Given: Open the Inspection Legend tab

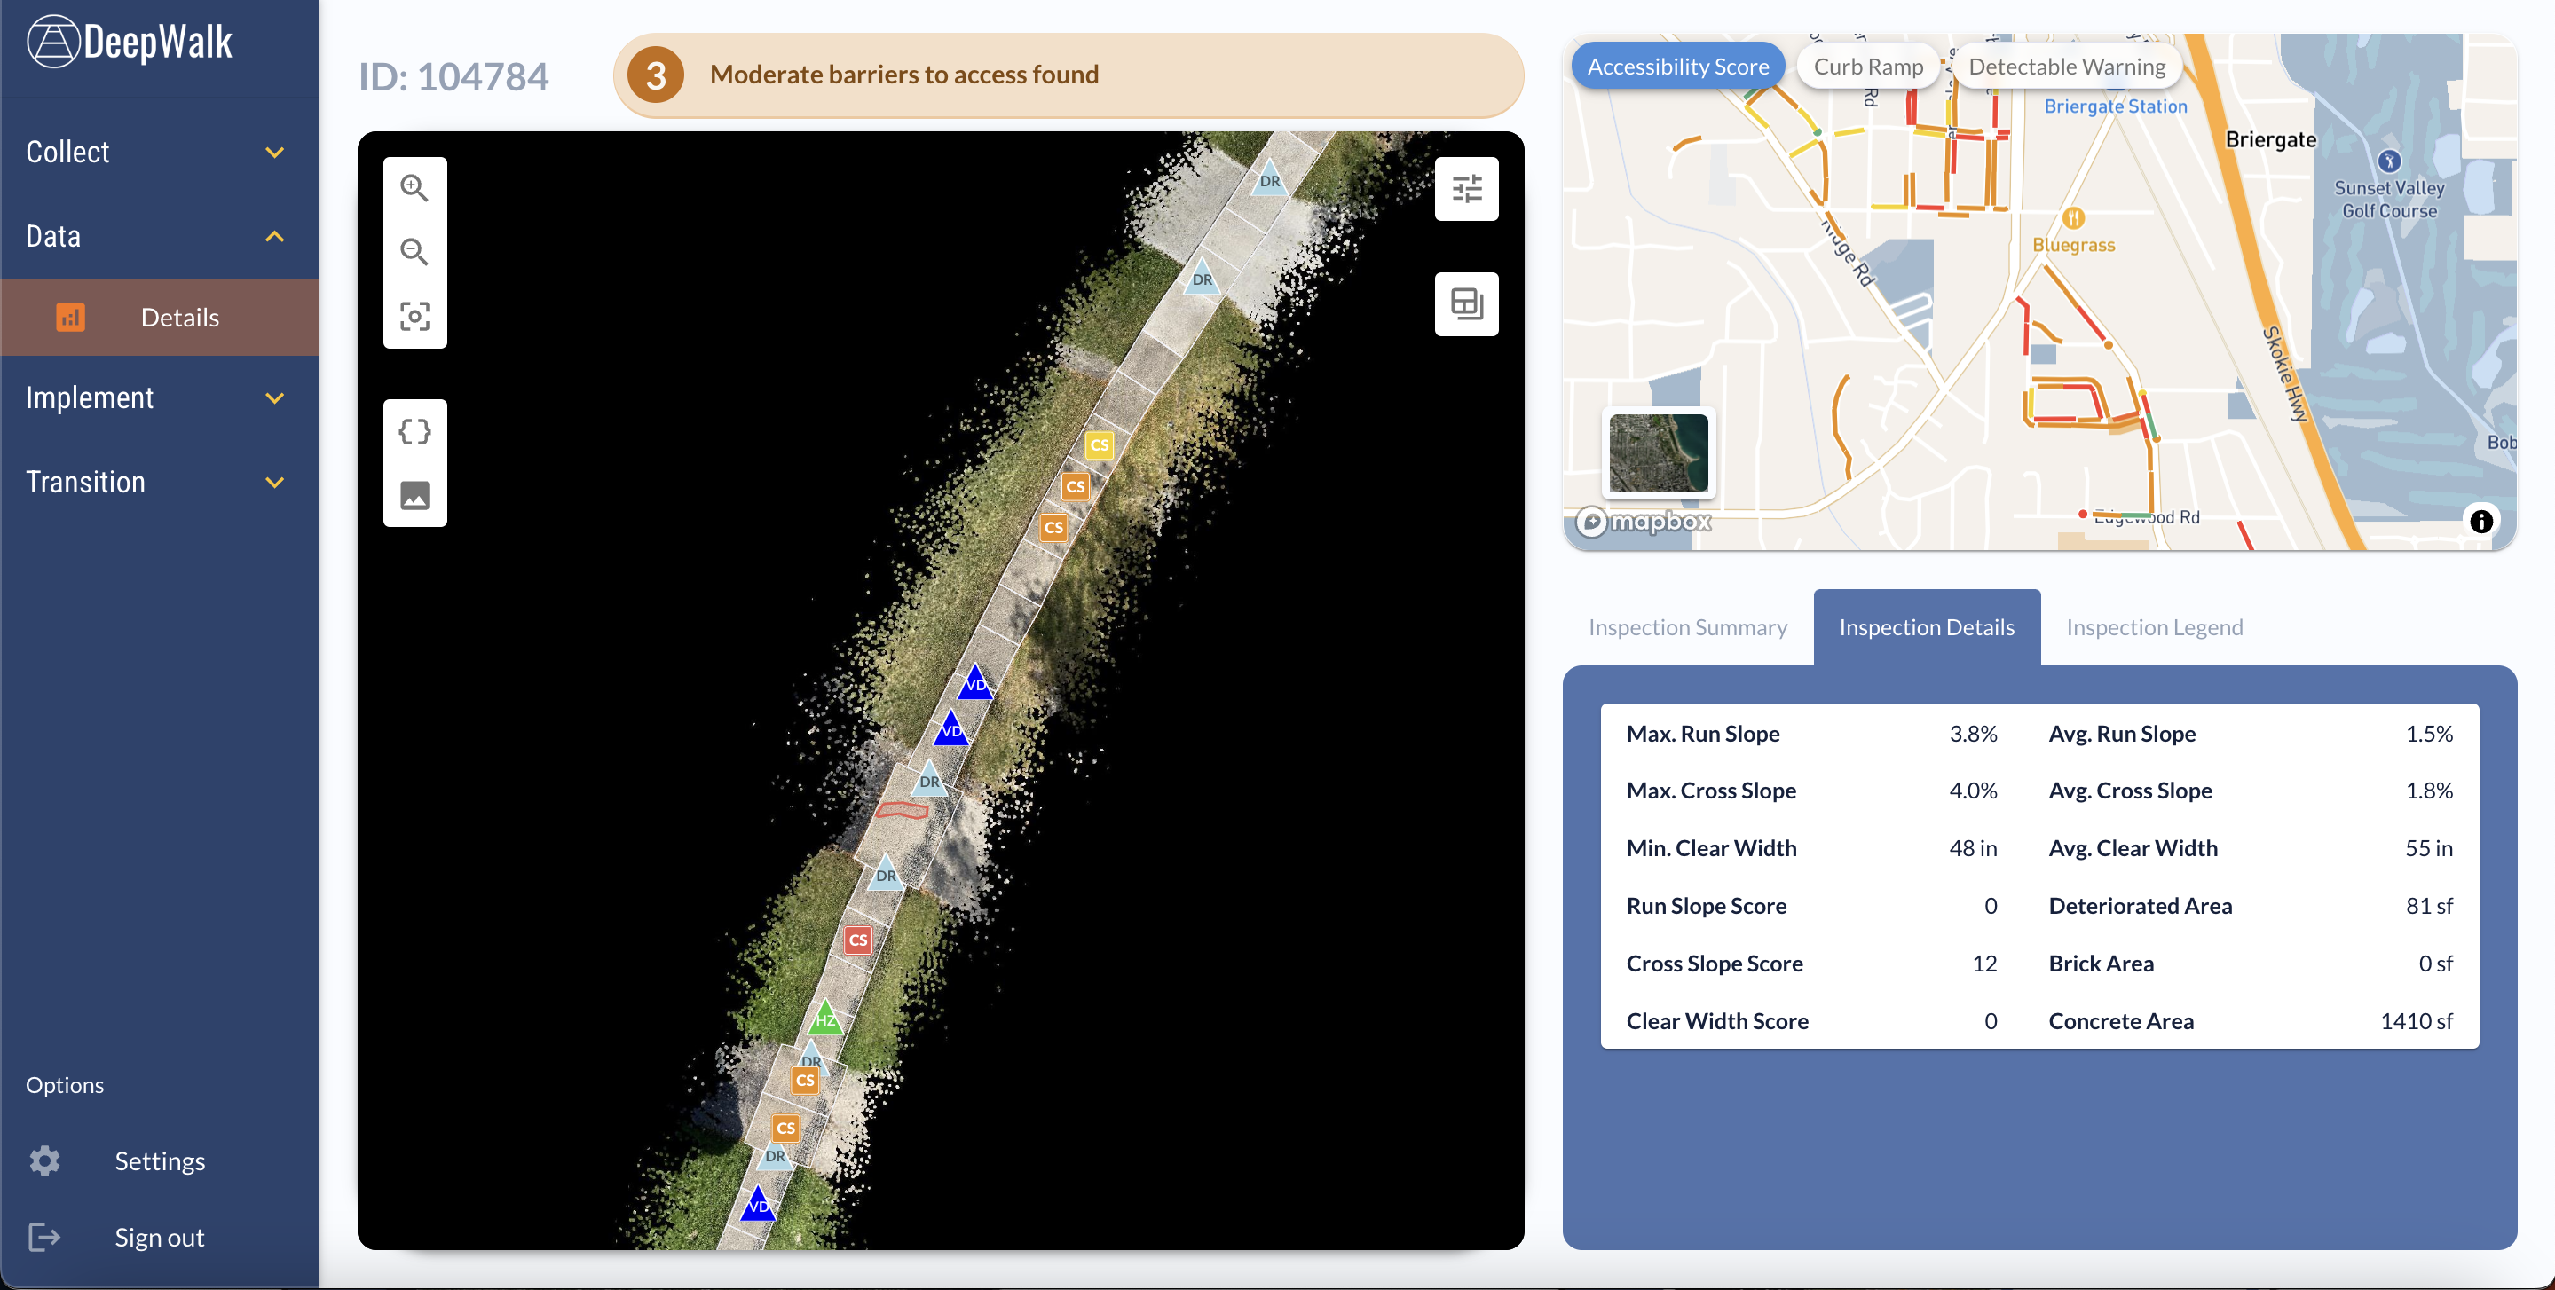Looking at the screenshot, I should coord(2154,626).
